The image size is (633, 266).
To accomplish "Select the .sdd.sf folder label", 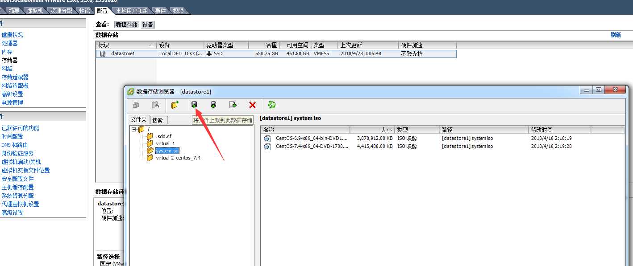I will click(x=164, y=136).
